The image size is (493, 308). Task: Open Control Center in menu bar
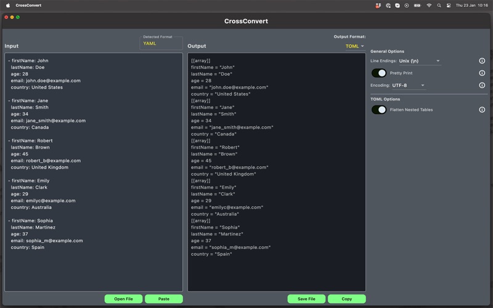tap(449, 6)
